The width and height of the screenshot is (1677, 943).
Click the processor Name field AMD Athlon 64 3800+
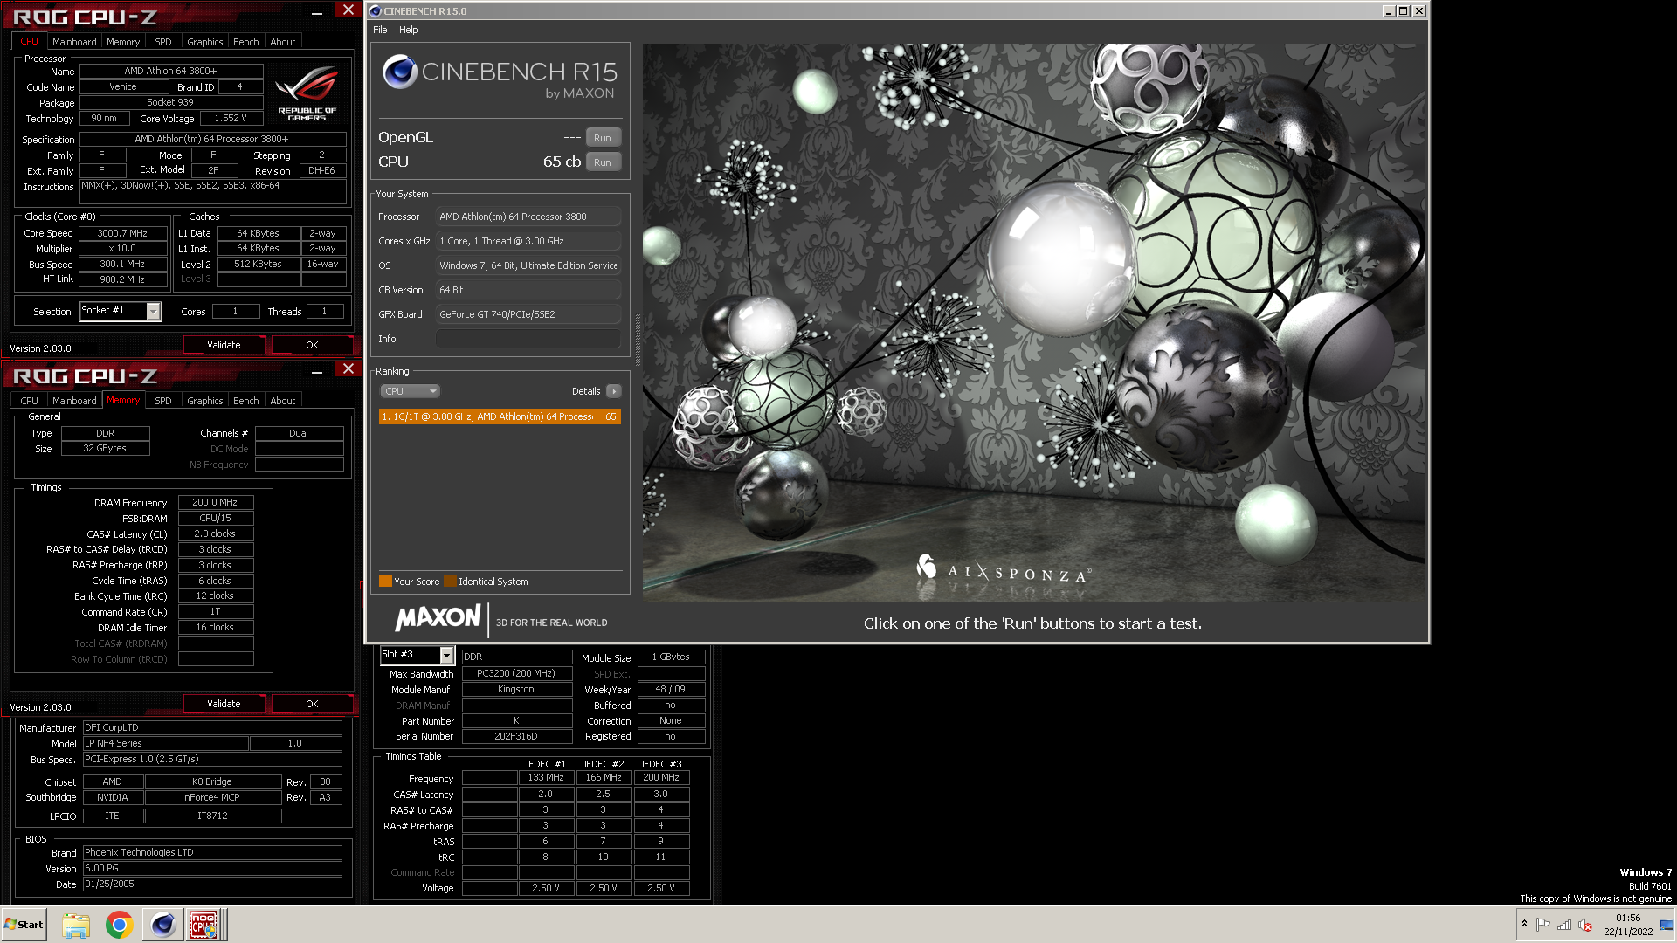click(x=170, y=71)
